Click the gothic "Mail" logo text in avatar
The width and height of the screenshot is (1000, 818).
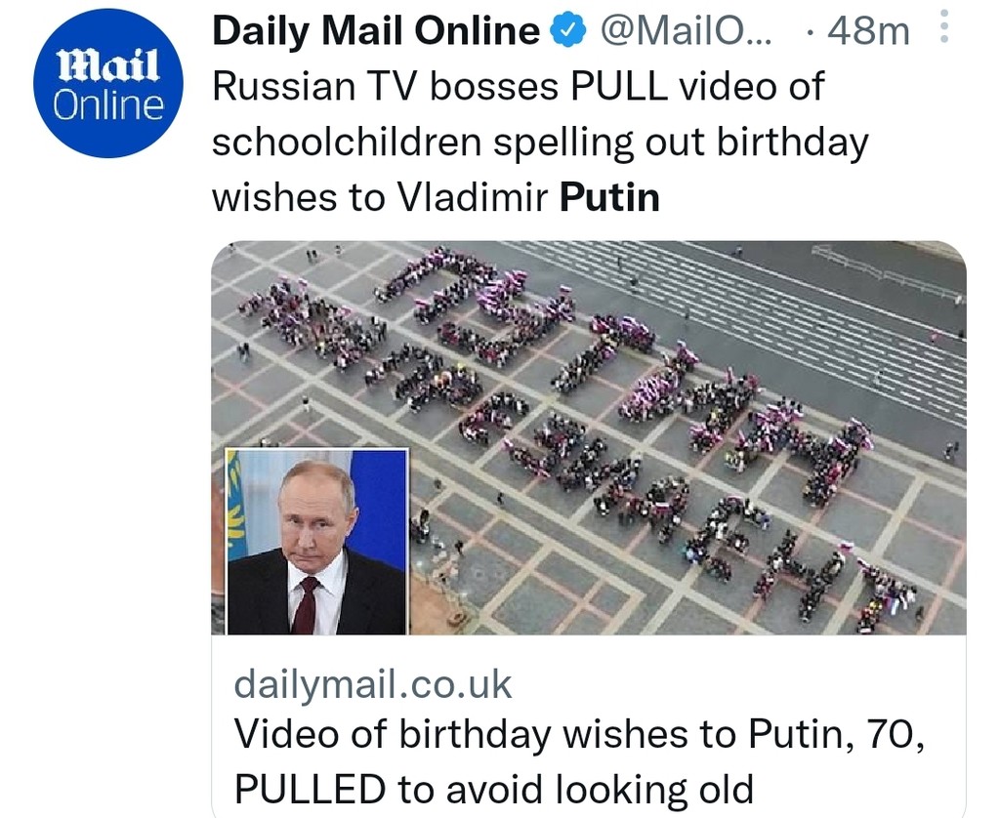(108, 69)
